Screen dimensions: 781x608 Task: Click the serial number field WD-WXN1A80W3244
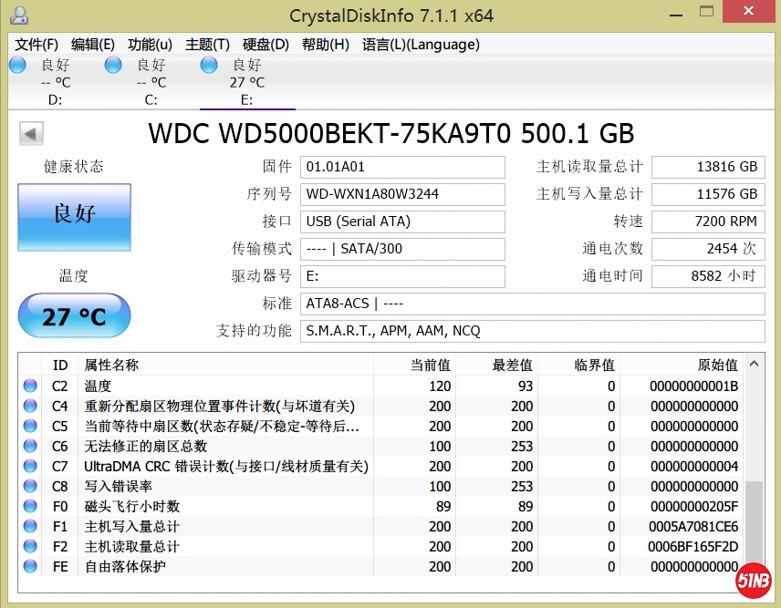403,194
